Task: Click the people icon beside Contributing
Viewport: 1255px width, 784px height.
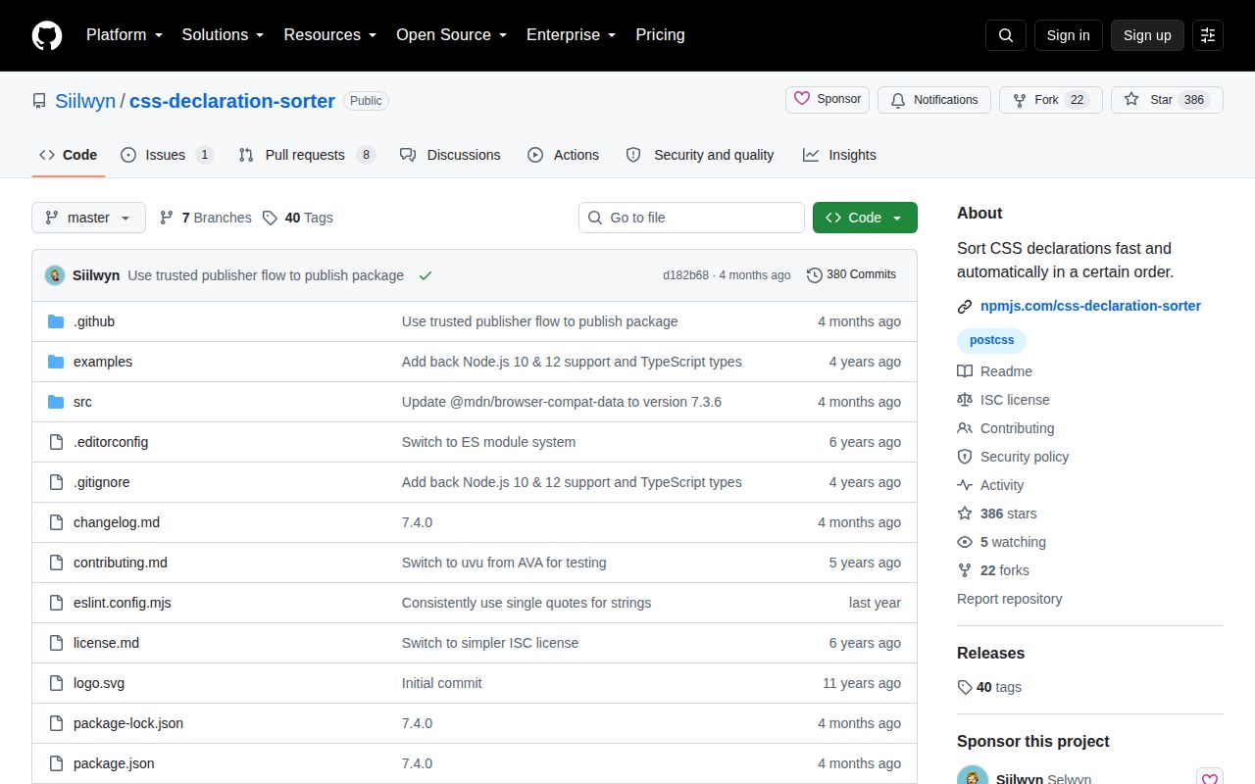Action: (x=965, y=428)
